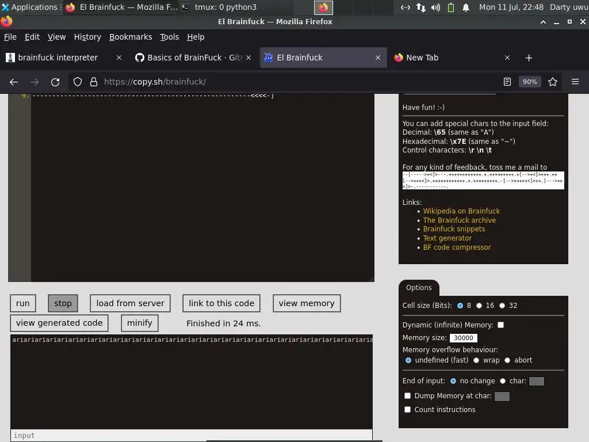
Task: Open the notification bell
Action: 466,7
